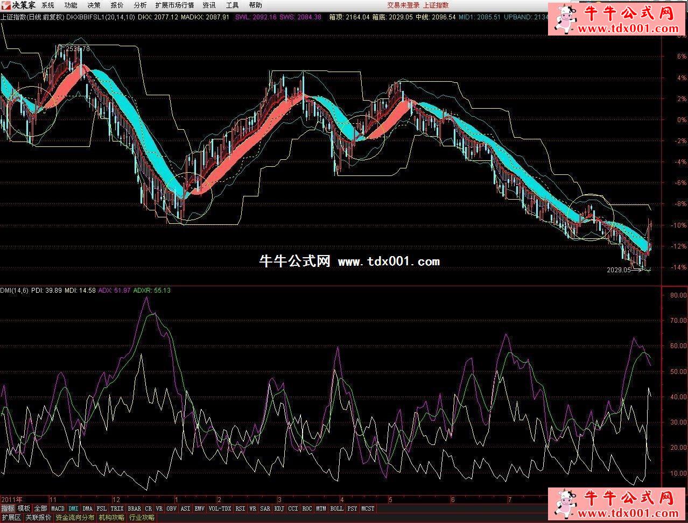Open the 报价 menu
The height and width of the screenshot is (523, 688).
tap(117, 5)
